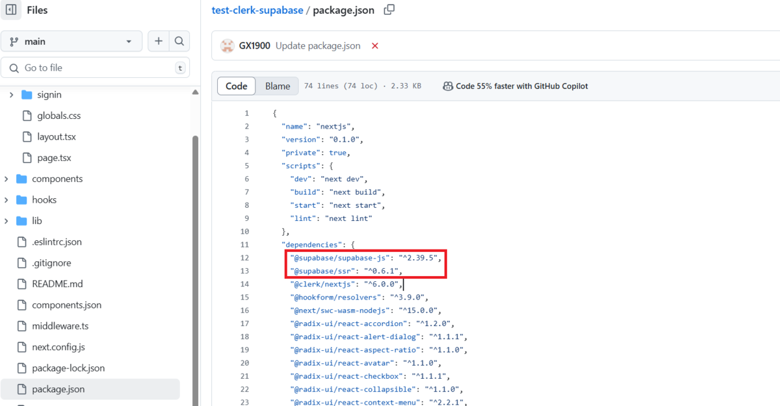Image resolution: width=780 pixels, height=406 pixels.
Task: Open the main branch dropdown
Action: tap(71, 42)
